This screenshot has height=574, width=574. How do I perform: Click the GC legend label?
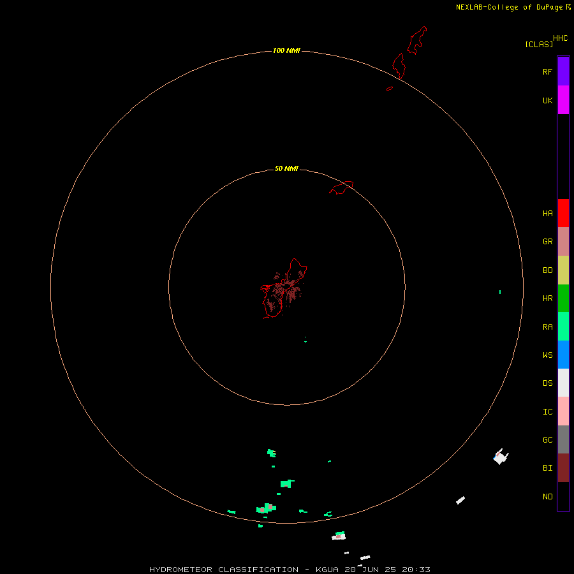[x=547, y=439]
